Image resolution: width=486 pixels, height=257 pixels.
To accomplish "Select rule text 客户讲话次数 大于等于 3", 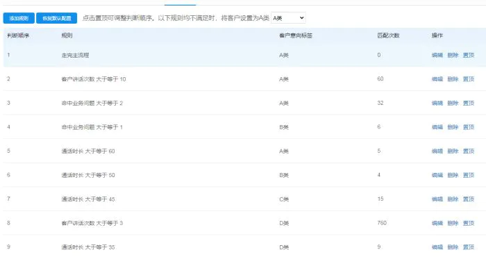I will click(92, 223).
